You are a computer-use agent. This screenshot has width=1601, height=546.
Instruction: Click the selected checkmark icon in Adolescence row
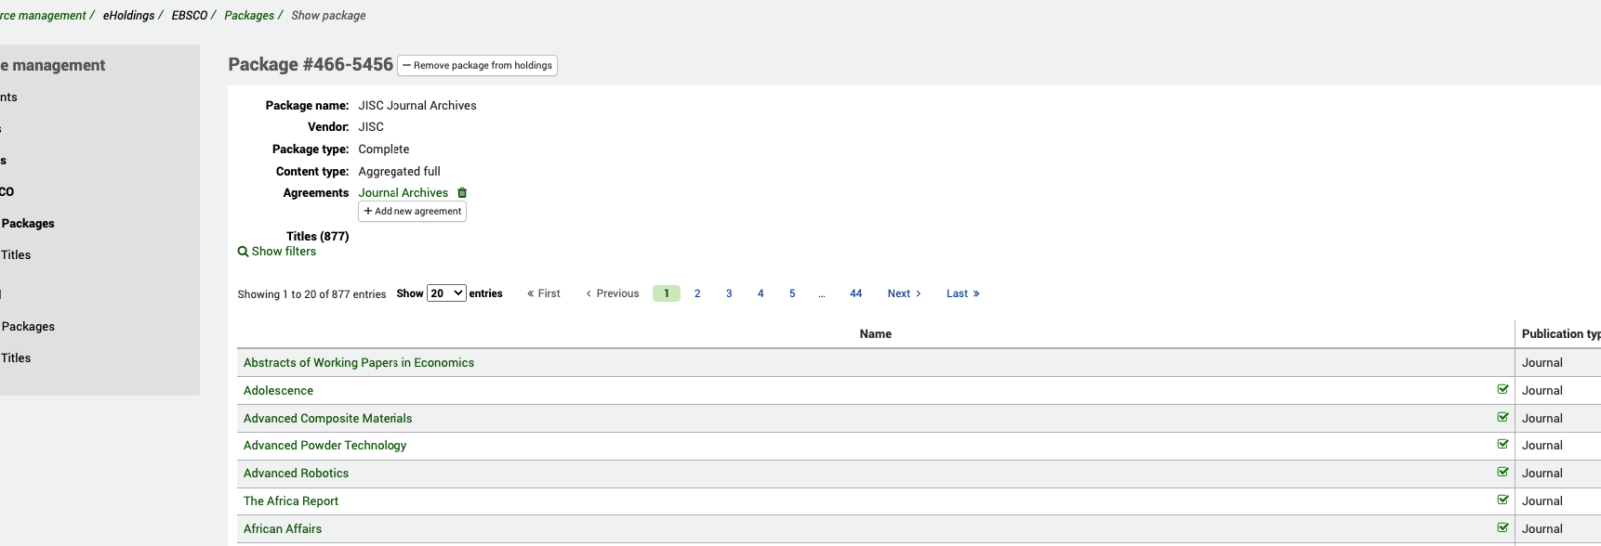1502,390
